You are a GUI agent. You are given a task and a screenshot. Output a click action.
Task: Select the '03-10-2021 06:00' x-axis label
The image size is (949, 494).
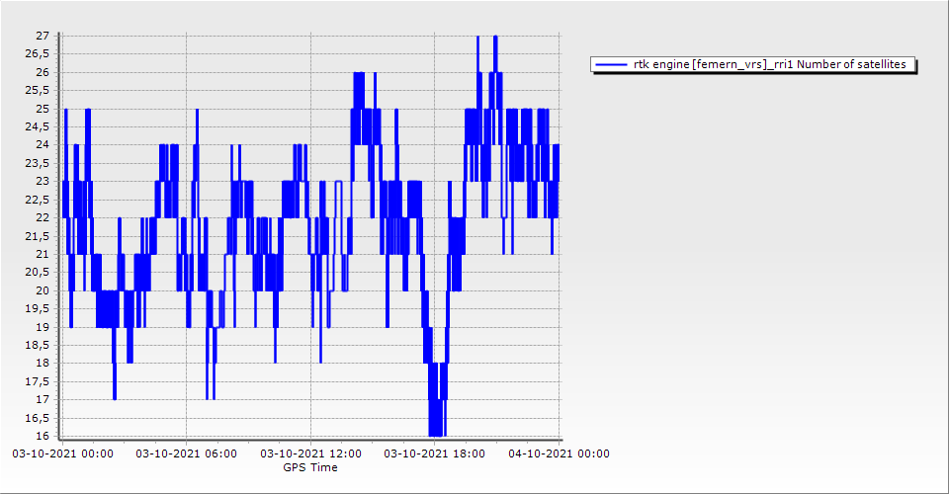(x=186, y=454)
